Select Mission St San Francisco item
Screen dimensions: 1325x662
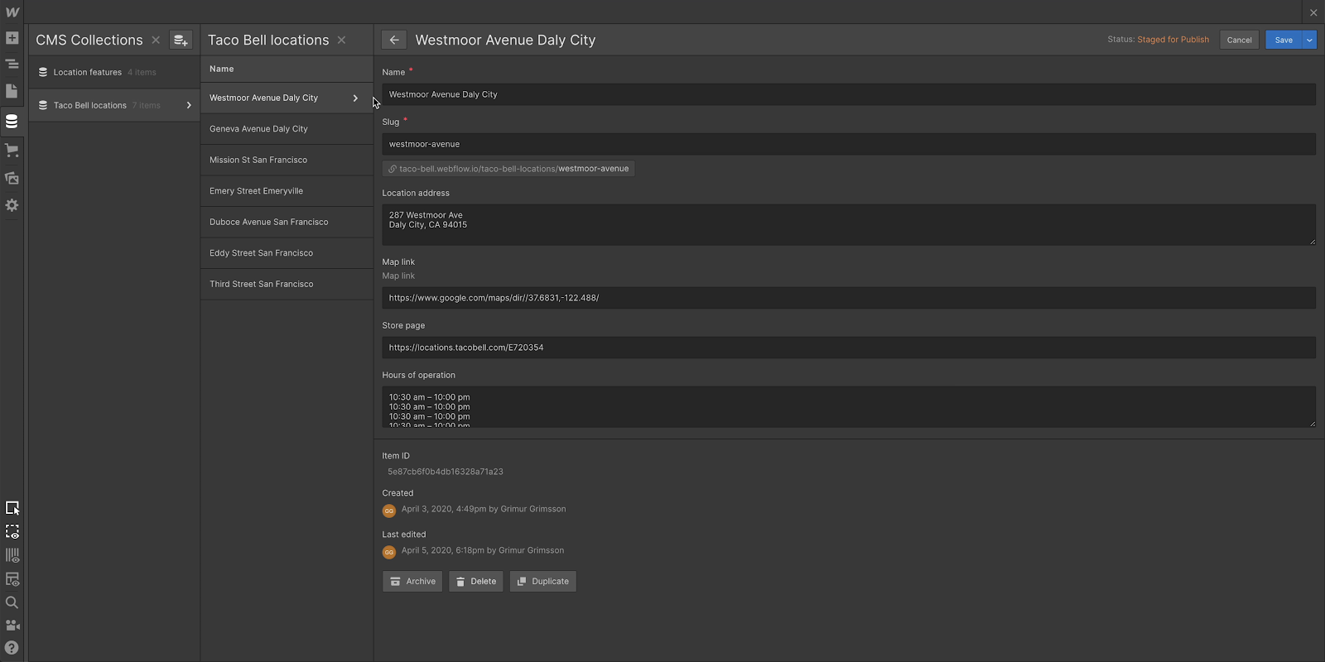pos(287,160)
